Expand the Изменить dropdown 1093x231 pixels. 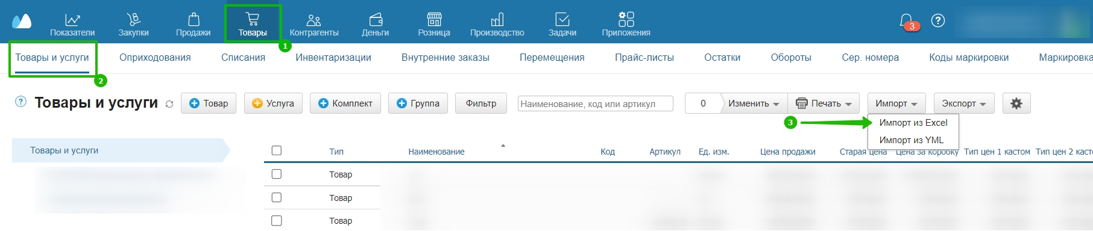[x=754, y=103]
